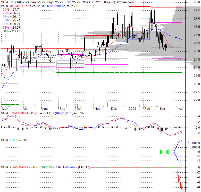Click the 'Nov' month axis label
The height and width of the screenshot is (192, 201).
click(x=97, y=109)
